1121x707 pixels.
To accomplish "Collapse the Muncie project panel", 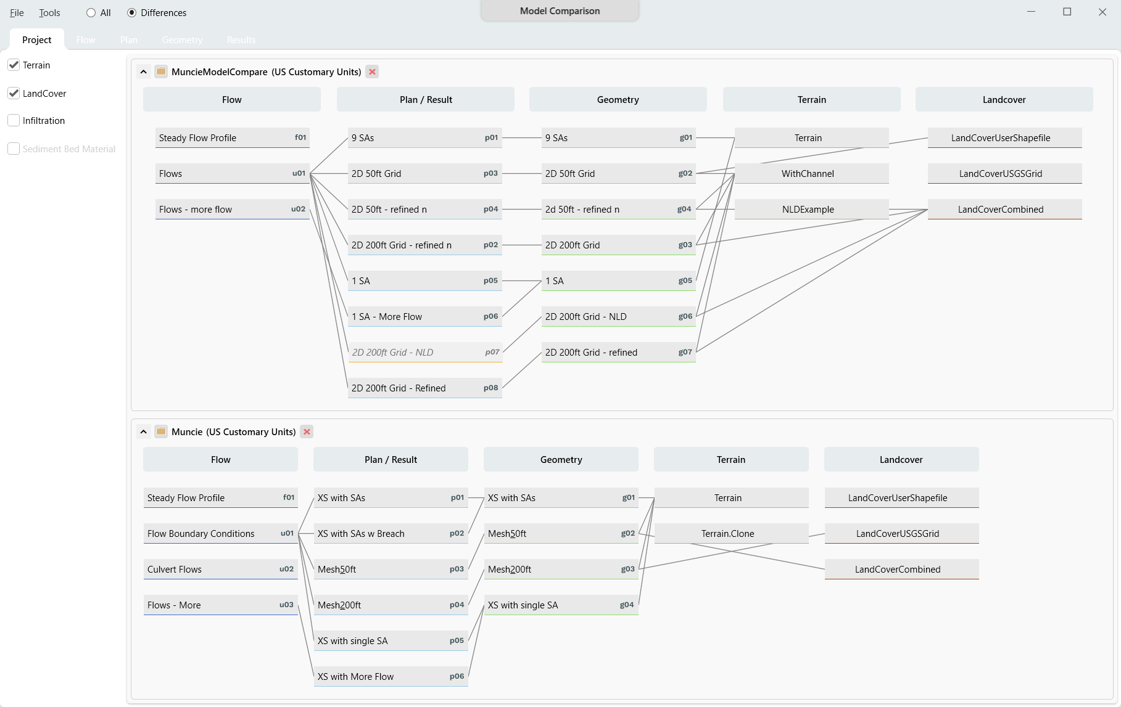I will coord(143,431).
